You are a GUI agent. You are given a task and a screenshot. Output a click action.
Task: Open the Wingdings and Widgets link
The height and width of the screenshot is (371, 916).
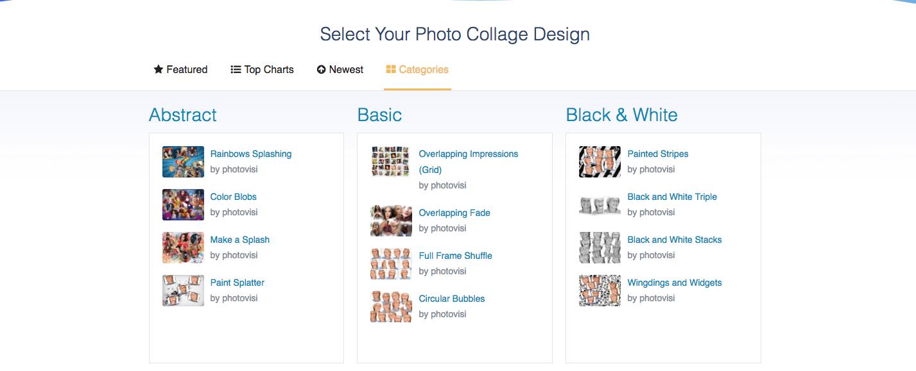pos(675,283)
